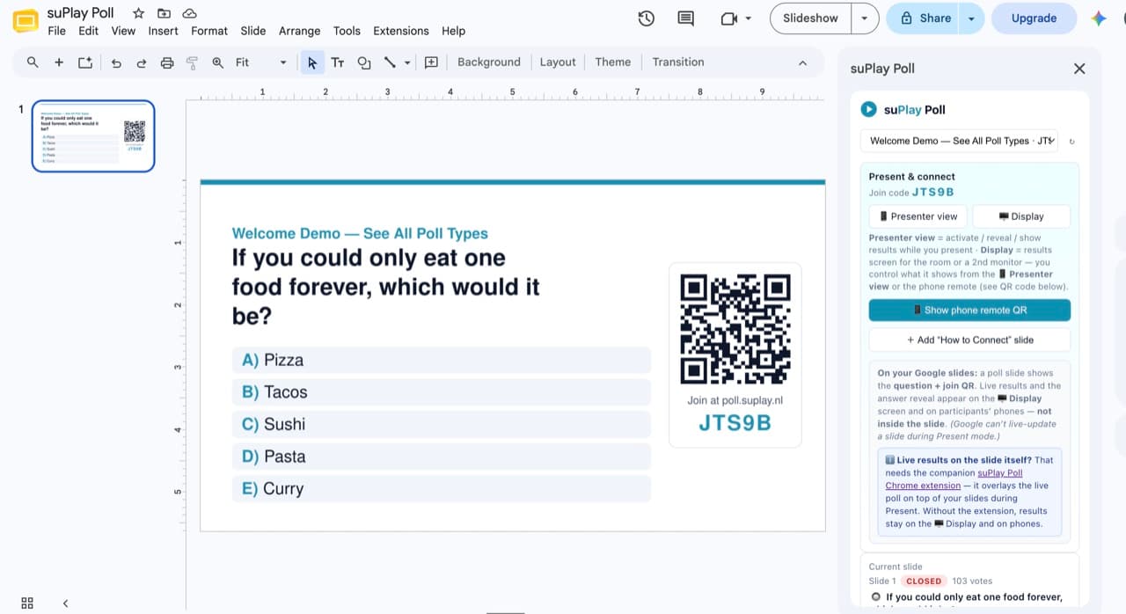Hide the menus with toolbar chevron
The height and width of the screenshot is (614, 1126).
coord(802,62)
